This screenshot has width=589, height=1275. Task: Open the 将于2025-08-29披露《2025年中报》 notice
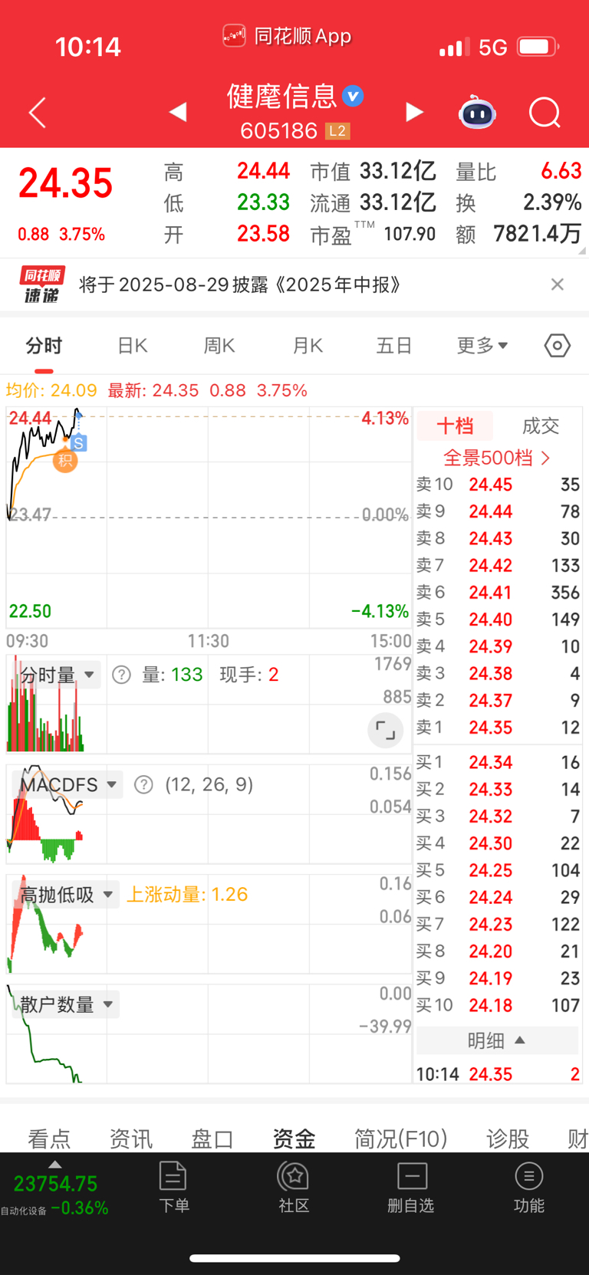coord(240,284)
